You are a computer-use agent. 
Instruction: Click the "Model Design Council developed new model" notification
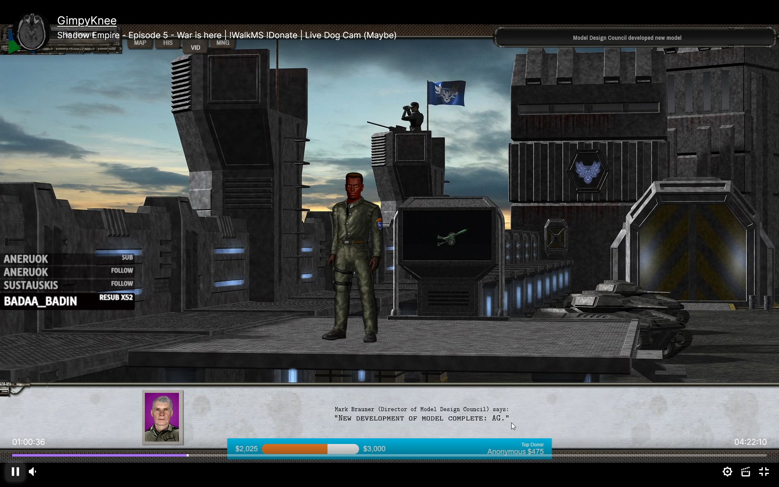point(627,38)
